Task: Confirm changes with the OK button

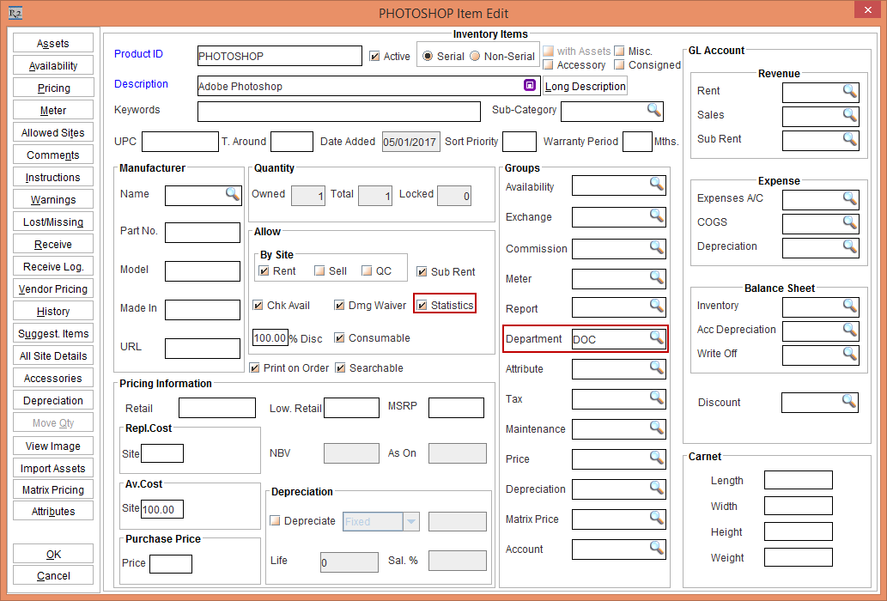Action: click(53, 554)
